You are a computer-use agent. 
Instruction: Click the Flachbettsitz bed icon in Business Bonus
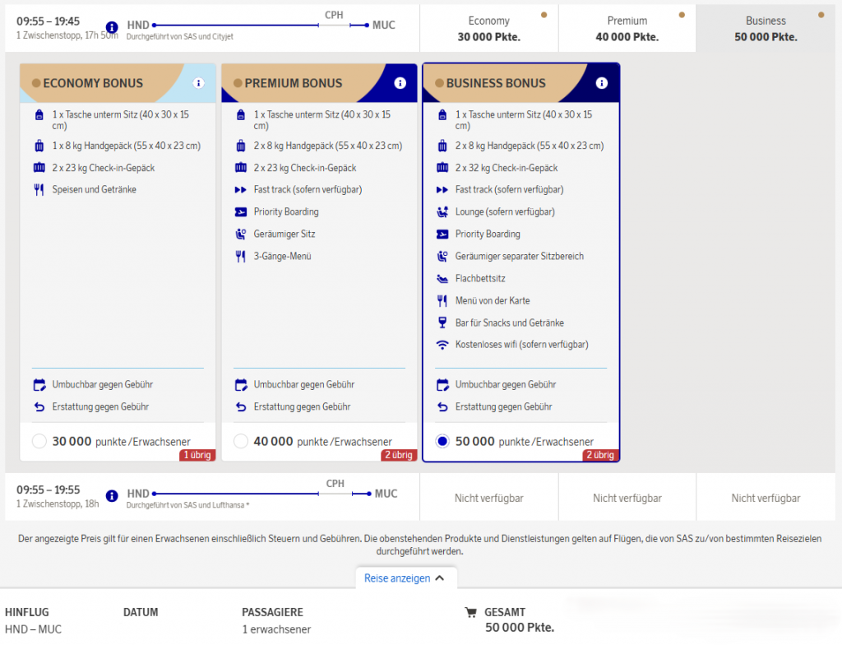442,278
